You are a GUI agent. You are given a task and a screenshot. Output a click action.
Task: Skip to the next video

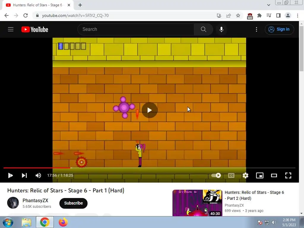(x=24, y=175)
